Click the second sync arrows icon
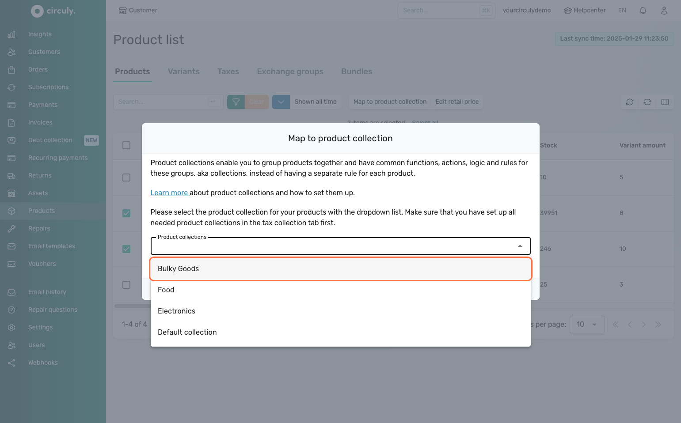 [x=647, y=102]
